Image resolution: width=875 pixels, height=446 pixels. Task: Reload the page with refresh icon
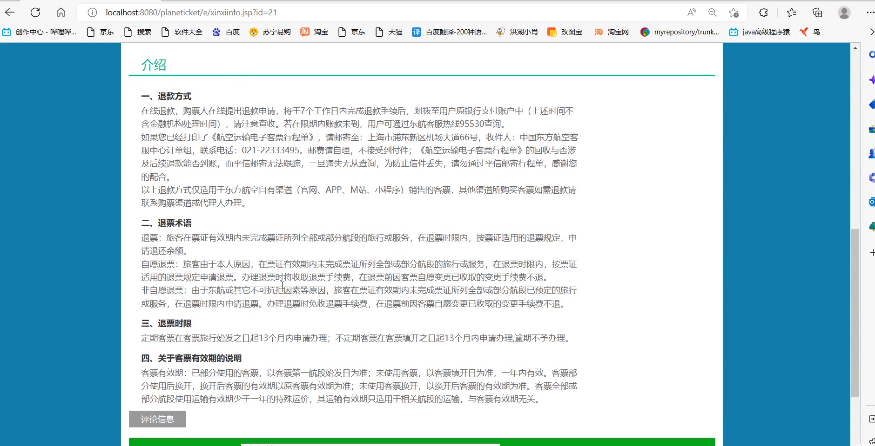pyautogui.click(x=35, y=13)
